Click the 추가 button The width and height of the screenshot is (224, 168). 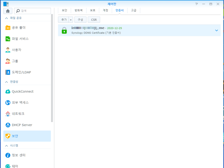[63, 20]
